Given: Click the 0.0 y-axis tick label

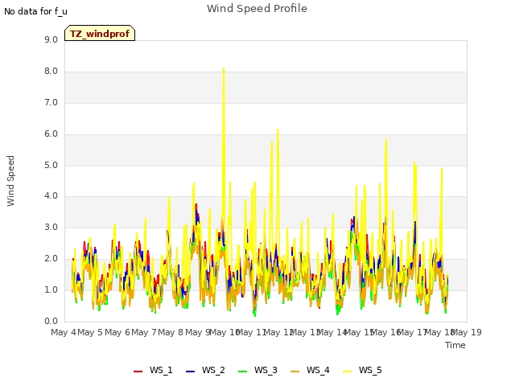Looking at the screenshot, I should pyautogui.click(x=51, y=322).
